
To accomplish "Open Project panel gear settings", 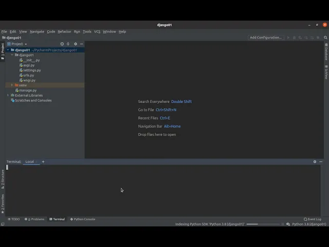I will pos(76,44).
